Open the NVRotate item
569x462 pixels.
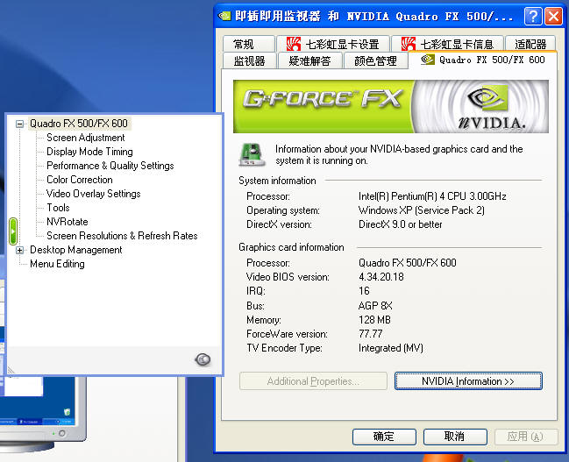pos(68,222)
